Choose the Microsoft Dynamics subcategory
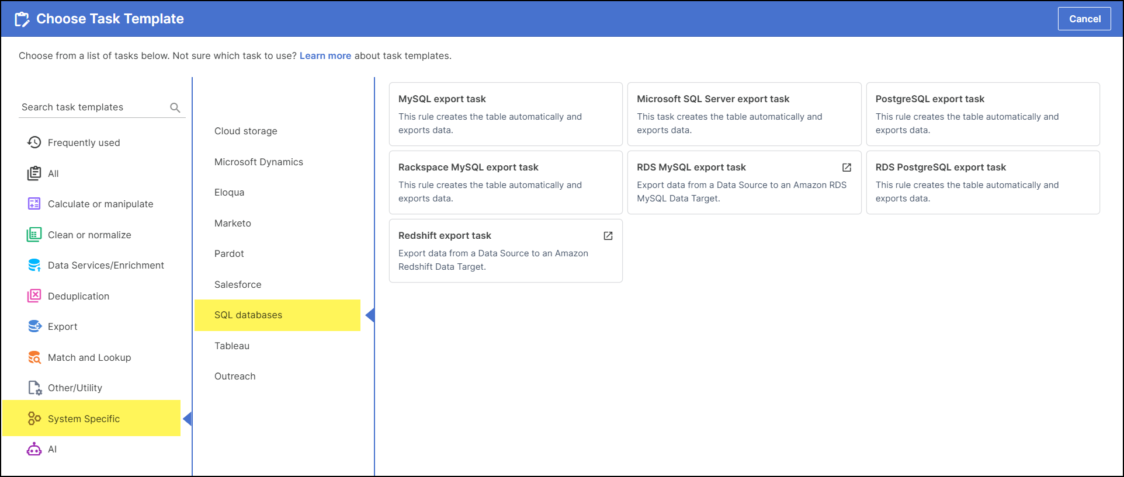Screen dimensions: 1124x477 (259, 162)
